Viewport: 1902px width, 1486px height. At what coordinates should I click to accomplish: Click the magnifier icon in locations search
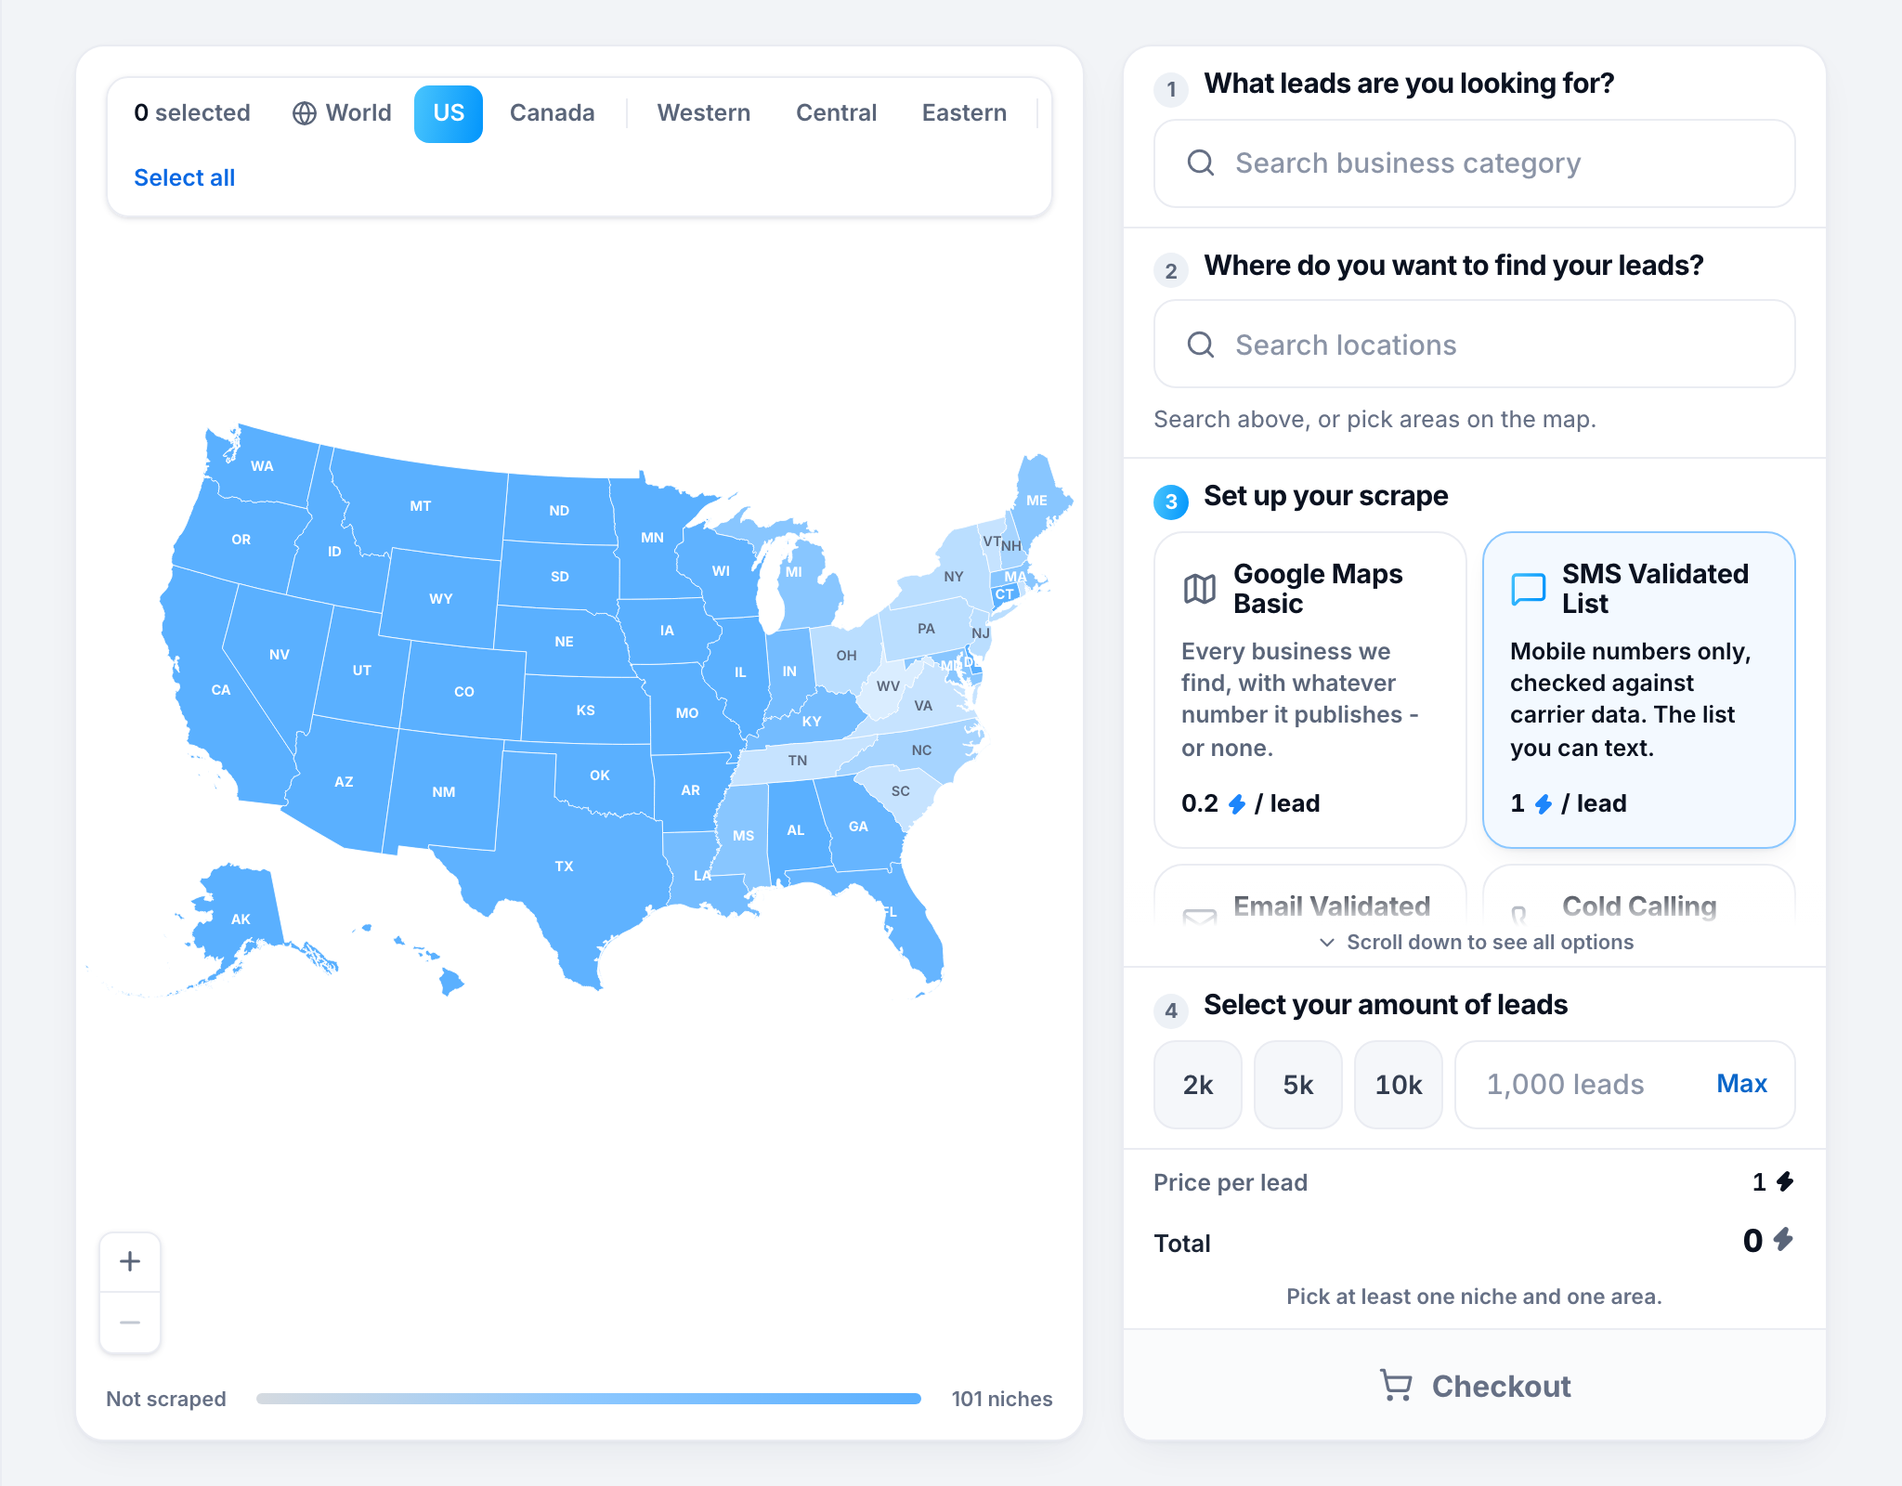(1201, 345)
